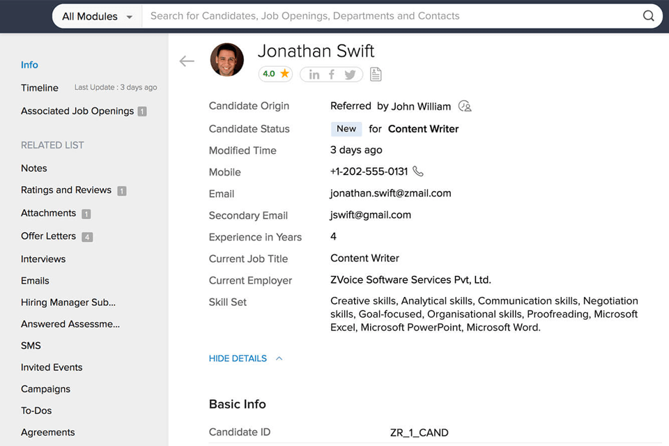This screenshot has height=446, width=669.
Task: Click the Content Writer job opening link
Action: pyautogui.click(x=423, y=129)
